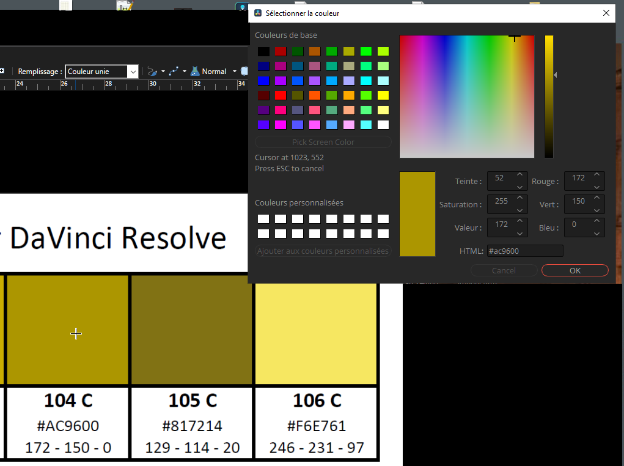
Task: Click the node curve editing tool icon
Action: coord(174,72)
